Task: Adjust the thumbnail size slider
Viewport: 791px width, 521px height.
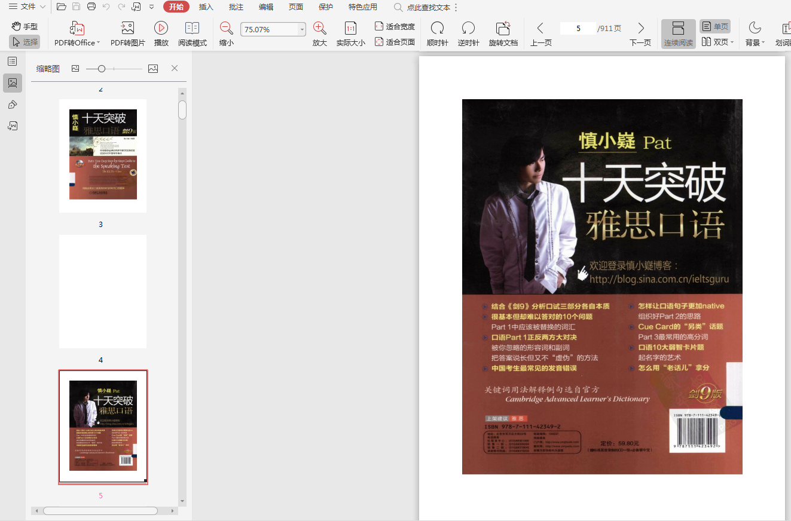Action: point(102,69)
